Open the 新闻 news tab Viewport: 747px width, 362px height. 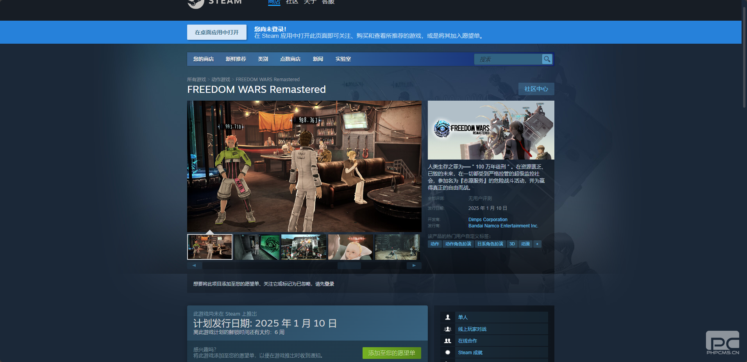point(318,59)
